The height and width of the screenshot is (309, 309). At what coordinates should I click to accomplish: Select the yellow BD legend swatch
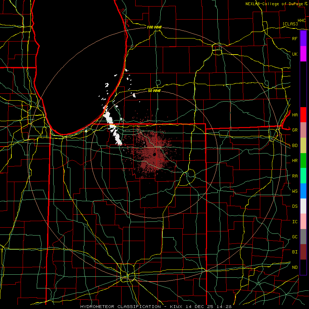click(303, 145)
